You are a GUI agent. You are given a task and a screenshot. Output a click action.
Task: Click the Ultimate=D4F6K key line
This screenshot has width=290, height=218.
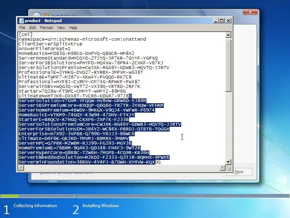[x=74, y=138]
